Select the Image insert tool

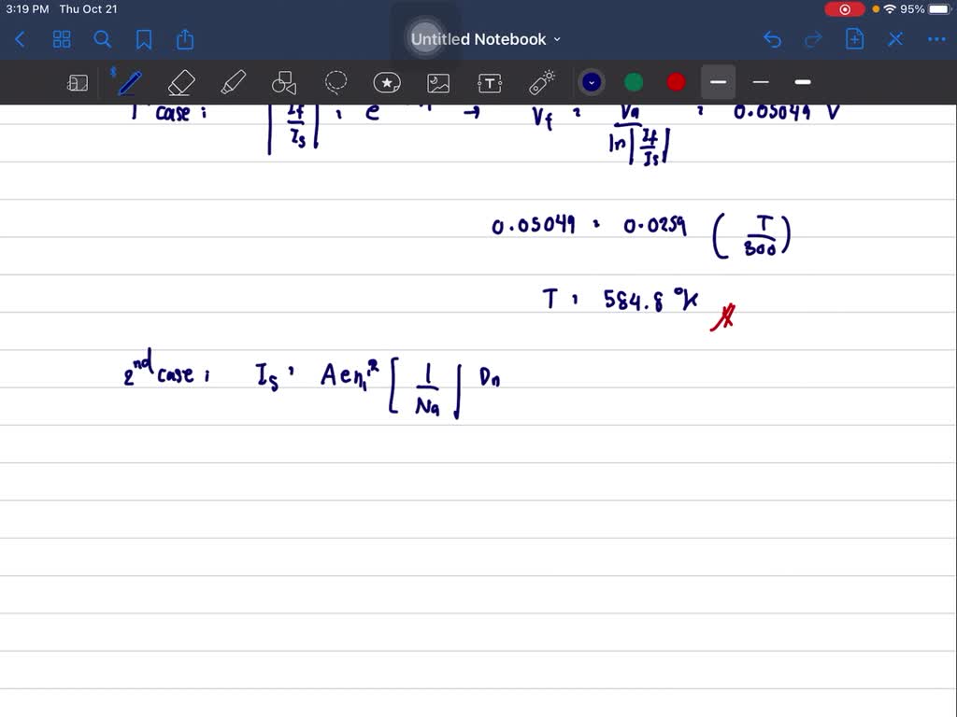pyautogui.click(x=438, y=83)
